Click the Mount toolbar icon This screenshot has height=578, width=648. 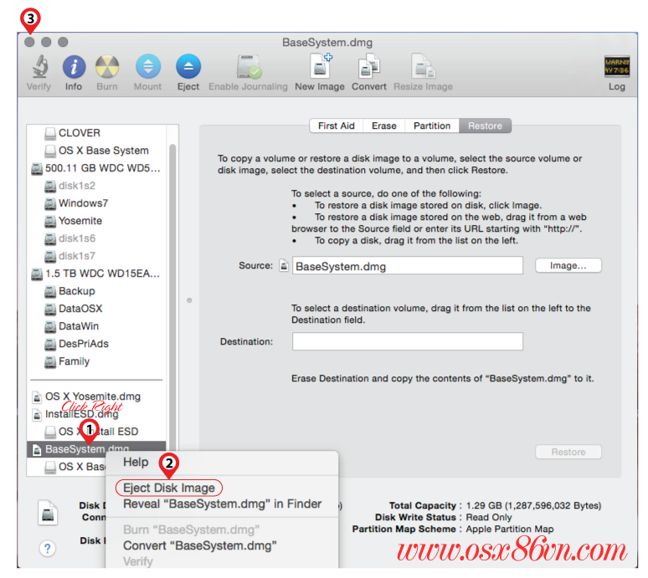pos(148,66)
